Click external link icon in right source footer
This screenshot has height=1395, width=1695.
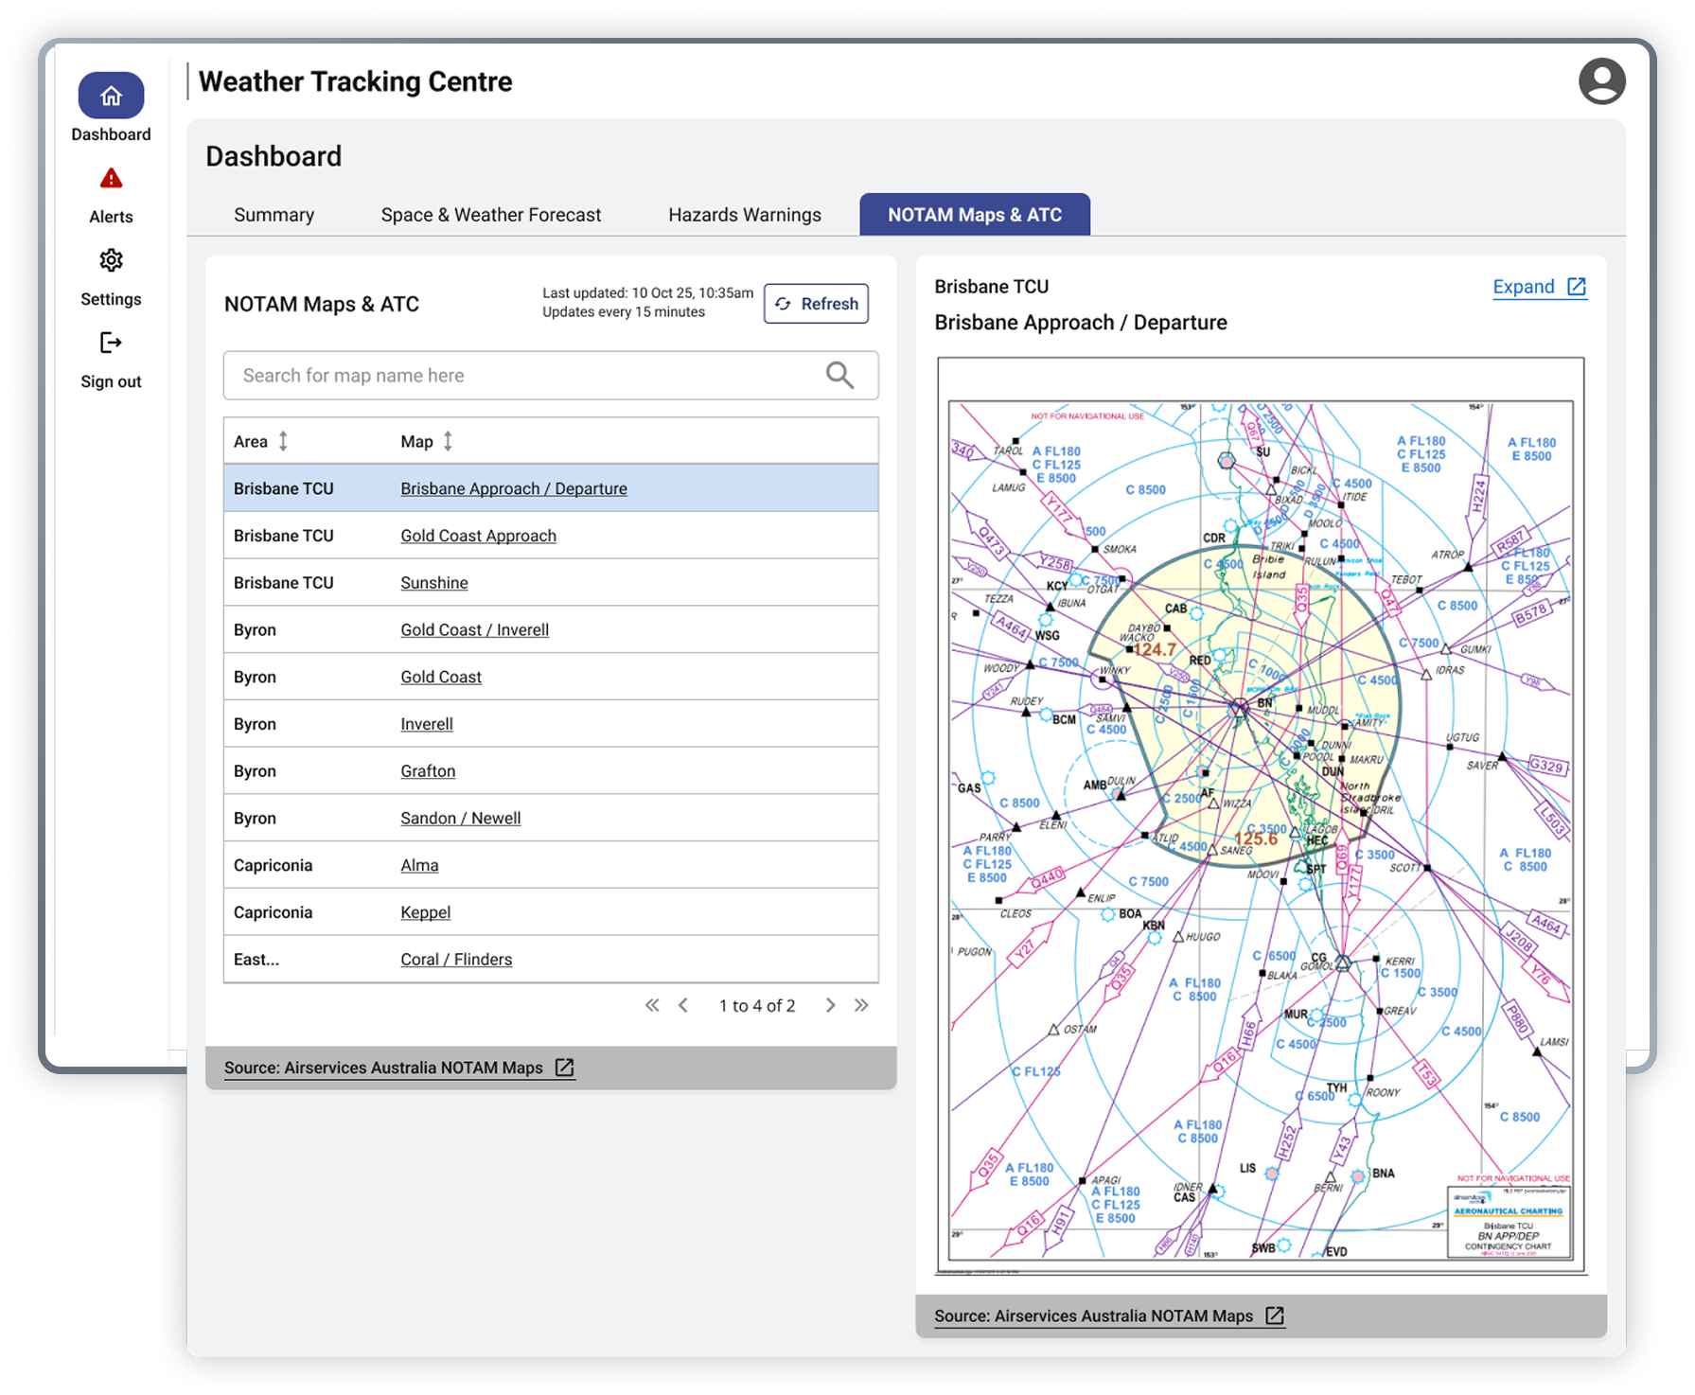1275,1316
